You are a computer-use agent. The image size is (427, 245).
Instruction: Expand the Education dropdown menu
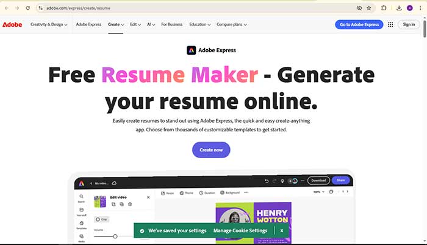pyautogui.click(x=200, y=24)
